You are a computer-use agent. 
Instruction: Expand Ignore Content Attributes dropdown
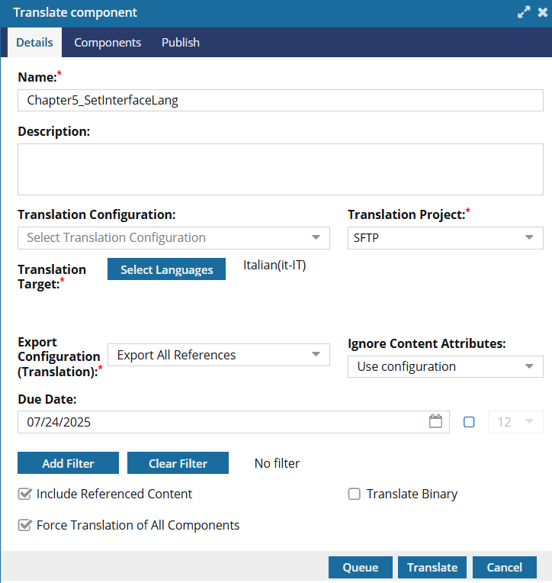[445, 366]
